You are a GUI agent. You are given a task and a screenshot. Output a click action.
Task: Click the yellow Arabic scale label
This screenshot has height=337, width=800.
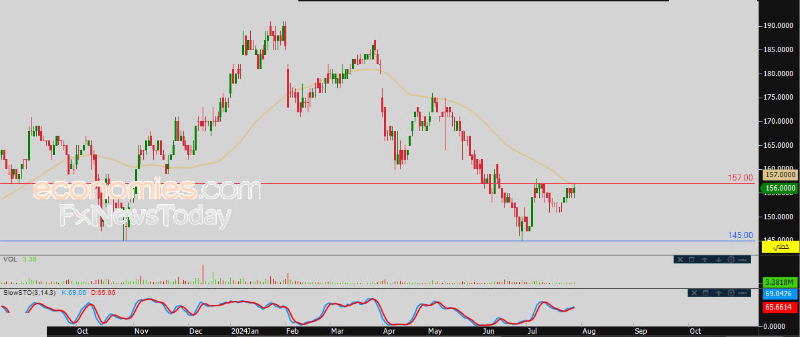tap(780, 246)
